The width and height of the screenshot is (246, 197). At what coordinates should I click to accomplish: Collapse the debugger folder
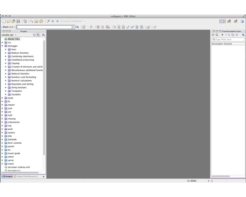[2, 46]
